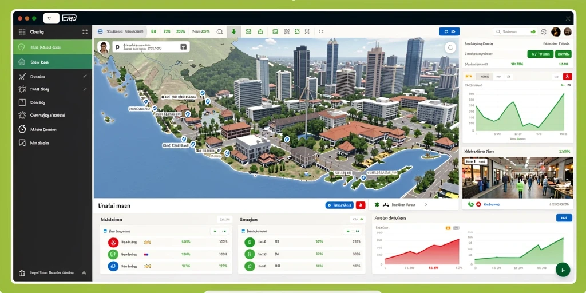
Task: Click the highlighted green pin tool in toolbar
Action: click(x=234, y=32)
